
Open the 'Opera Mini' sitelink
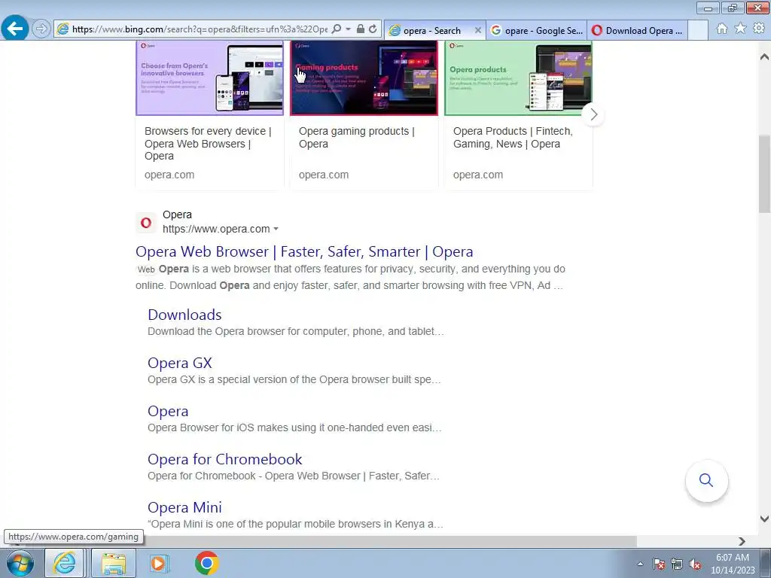184,507
